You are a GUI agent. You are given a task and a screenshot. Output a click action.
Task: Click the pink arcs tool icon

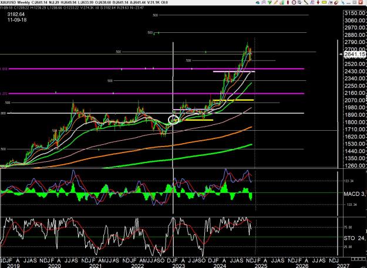264,2
